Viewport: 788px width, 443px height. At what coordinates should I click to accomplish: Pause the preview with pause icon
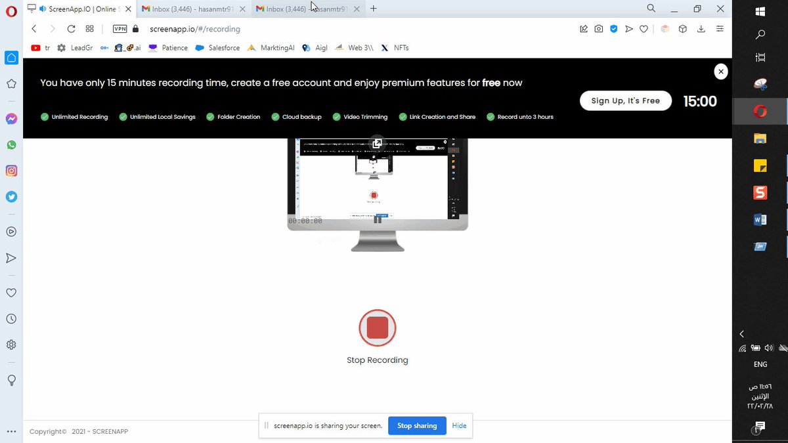[x=378, y=219]
